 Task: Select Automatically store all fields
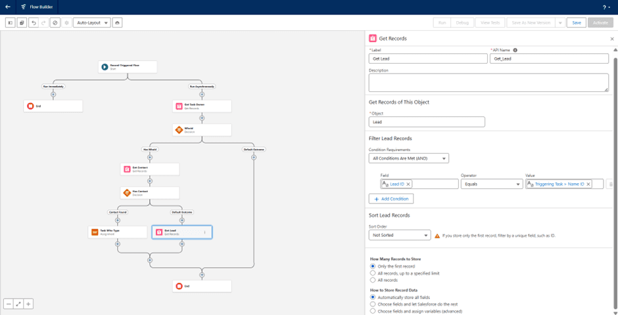(x=373, y=297)
